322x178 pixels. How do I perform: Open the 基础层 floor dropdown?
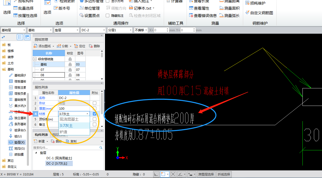coord(13,30)
